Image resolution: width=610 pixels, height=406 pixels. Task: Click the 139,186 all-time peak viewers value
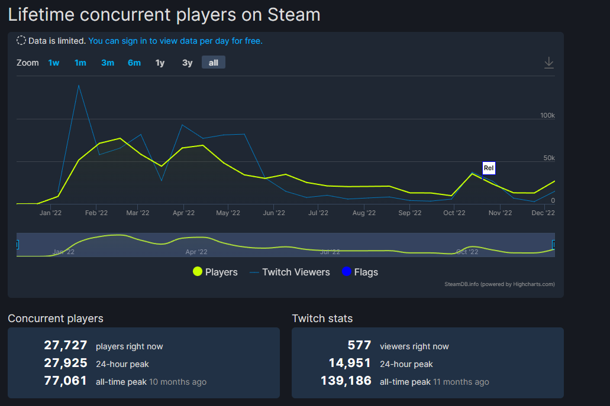click(x=346, y=381)
